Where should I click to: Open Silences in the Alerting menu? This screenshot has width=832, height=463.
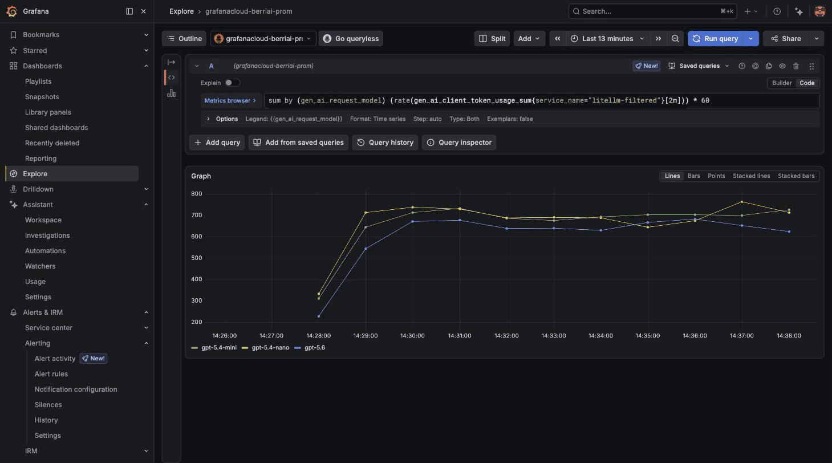48,405
